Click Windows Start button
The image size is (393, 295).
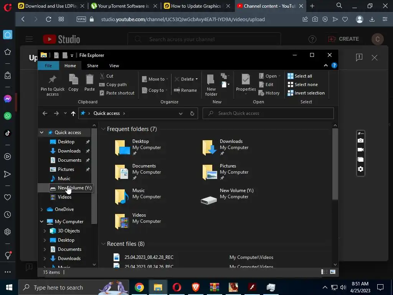pos(9,287)
